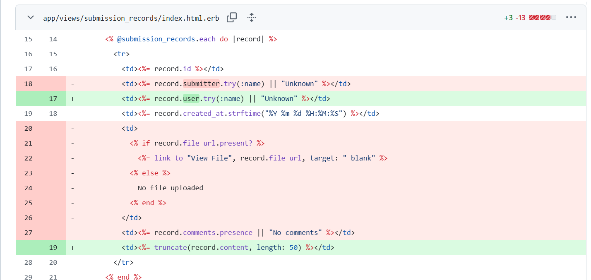Click the red and gray diffstat blocks
Viewport: 591px width, 280px height.
[542, 18]
